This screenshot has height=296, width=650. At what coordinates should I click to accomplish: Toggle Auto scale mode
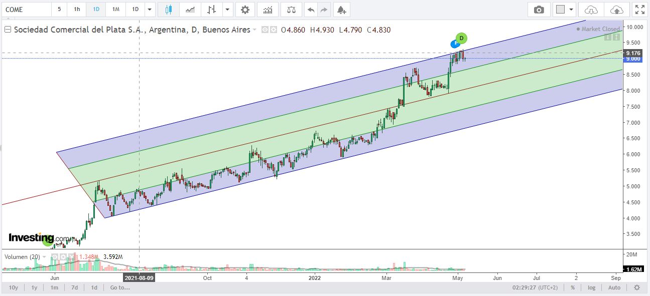pyautogui.click(x=614, y=287)
